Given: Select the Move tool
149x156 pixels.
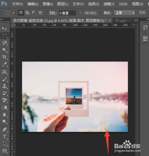Looking at the screenshot, I should [x=5, y=28].
